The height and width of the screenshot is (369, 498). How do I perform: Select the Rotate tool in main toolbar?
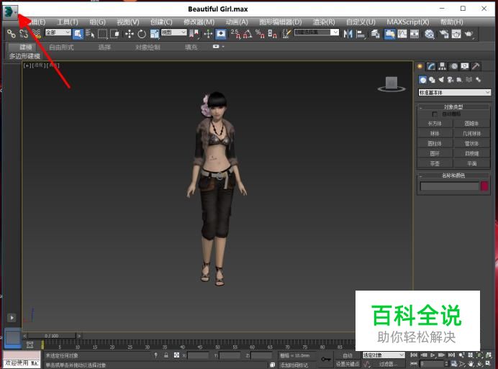click(142, 34)
